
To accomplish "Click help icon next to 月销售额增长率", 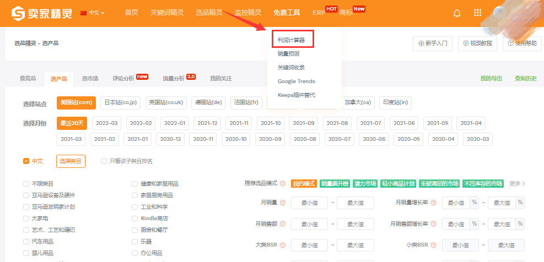I will [x=434, y=224].
